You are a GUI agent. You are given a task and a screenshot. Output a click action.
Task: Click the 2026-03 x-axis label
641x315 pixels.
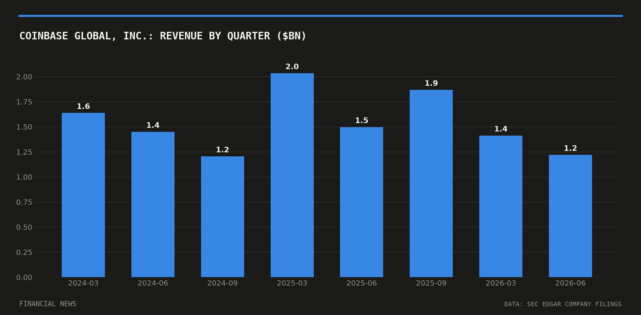coord(501,283)
